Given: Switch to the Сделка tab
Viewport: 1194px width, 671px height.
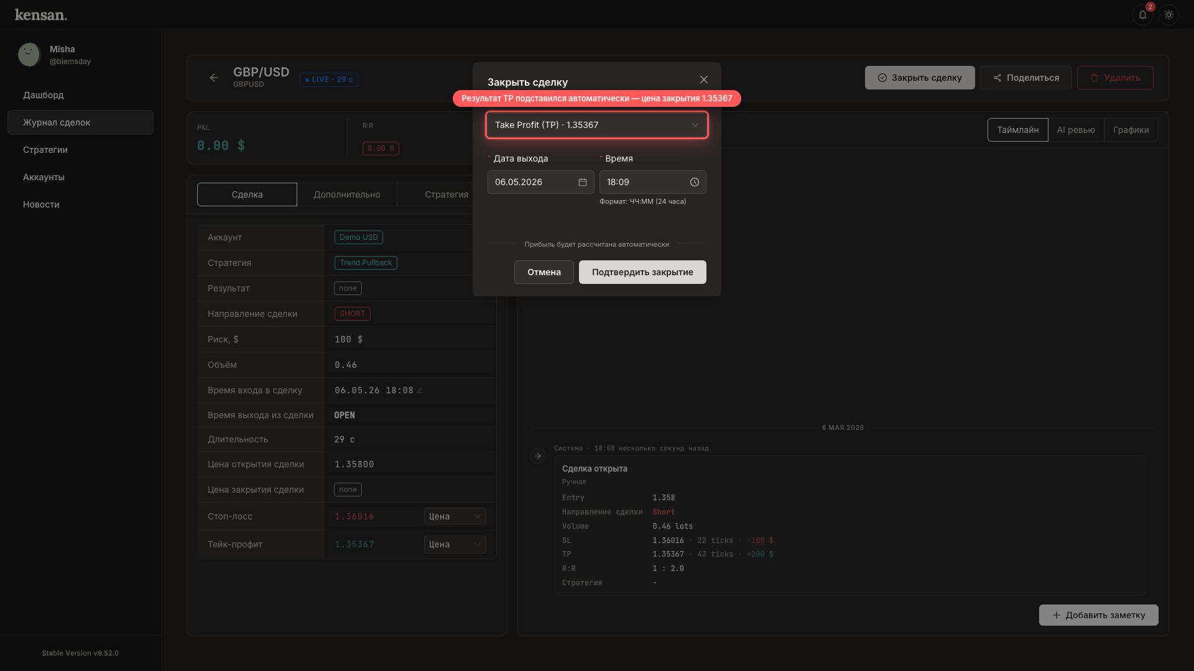Looking at the screenshot, I should coord(247,194).
